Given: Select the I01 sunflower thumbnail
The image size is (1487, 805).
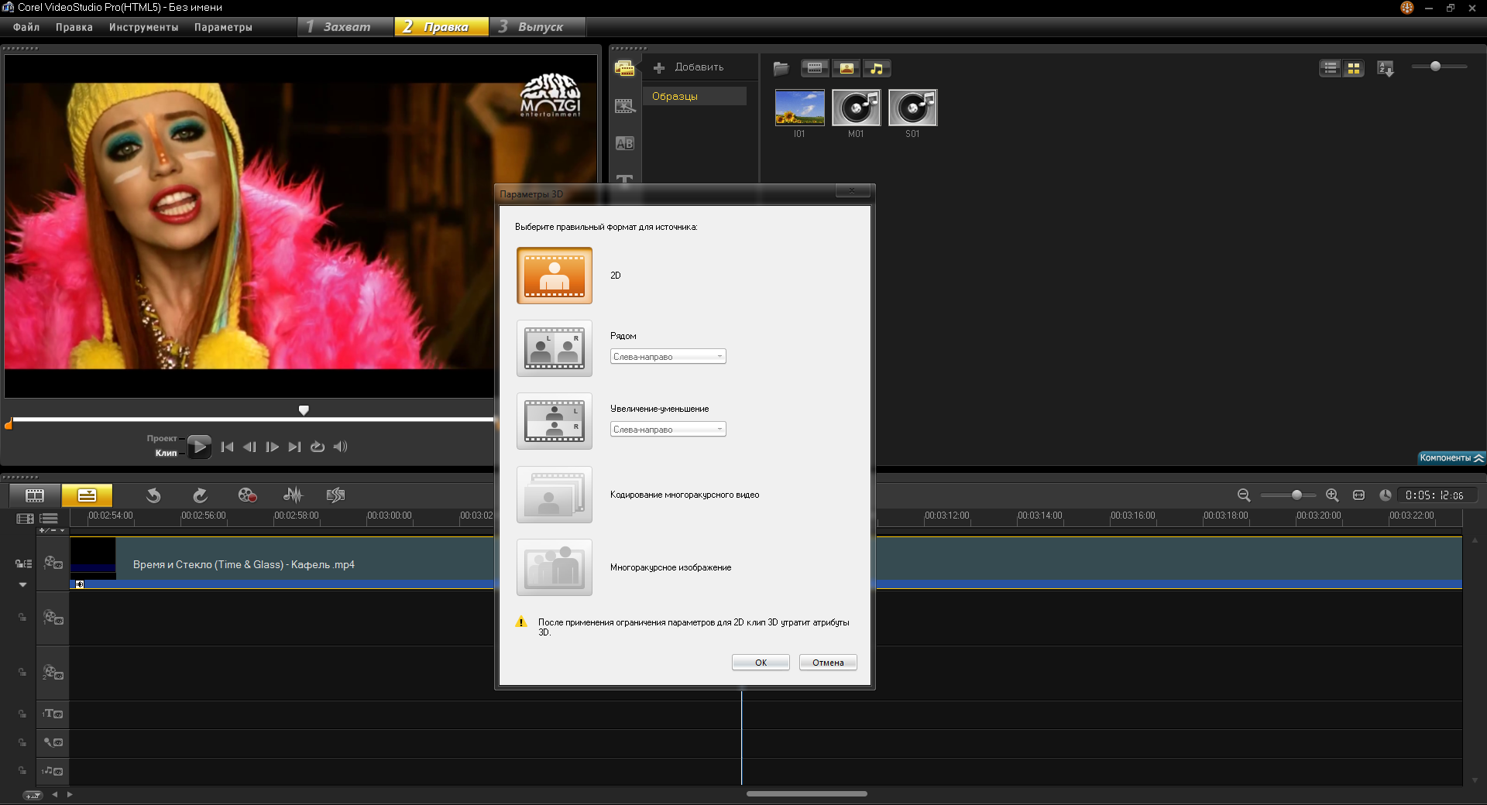Looking at the screenshot, I should tap(799, 108).
